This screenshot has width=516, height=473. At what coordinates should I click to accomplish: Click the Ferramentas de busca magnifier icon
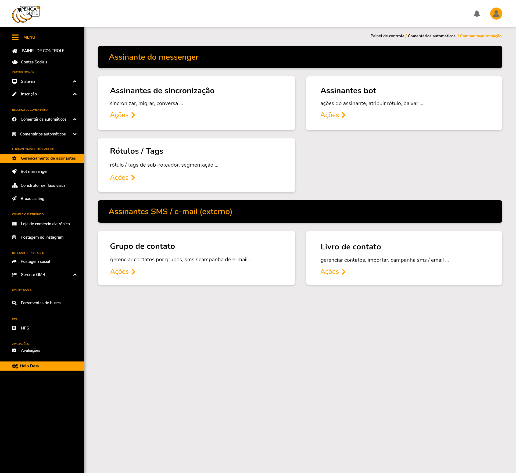pos(15,303)
